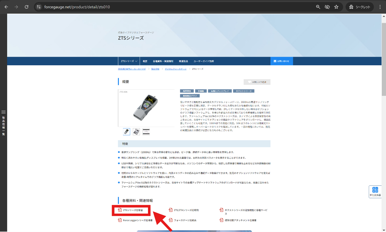The height and width of the screenshot is (232, 386).
Task: Select the 関連製品 nav item
Action: (183, 61)
